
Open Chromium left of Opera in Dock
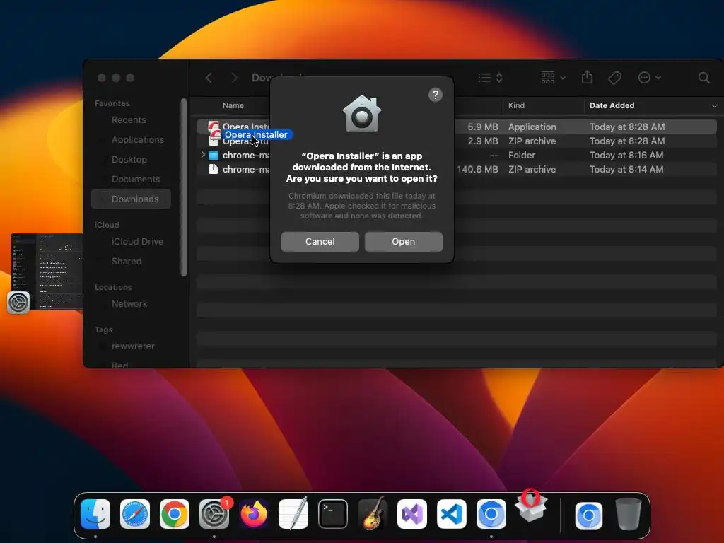(x=491, y=513)
